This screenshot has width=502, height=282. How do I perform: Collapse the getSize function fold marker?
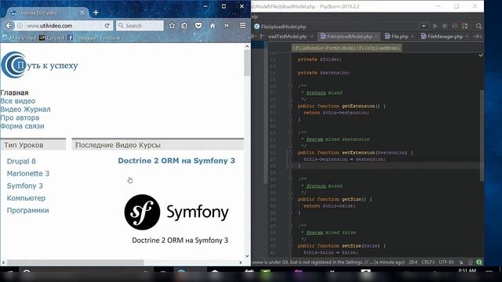290,199
